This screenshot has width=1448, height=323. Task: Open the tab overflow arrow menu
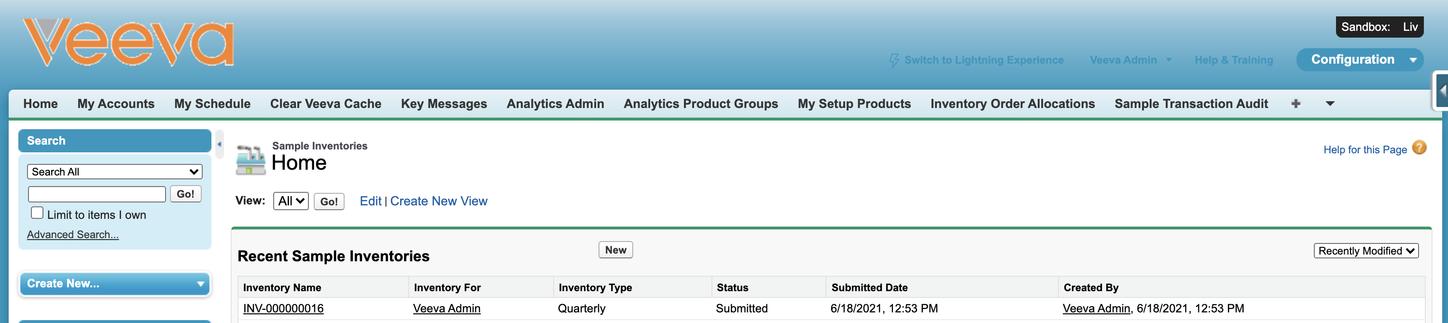[x=1330, y=104]
